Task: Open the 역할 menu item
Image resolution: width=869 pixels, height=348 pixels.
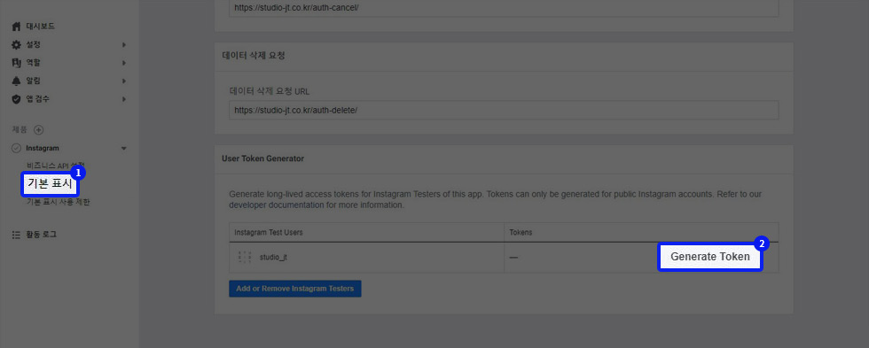Action: [34, 63]
